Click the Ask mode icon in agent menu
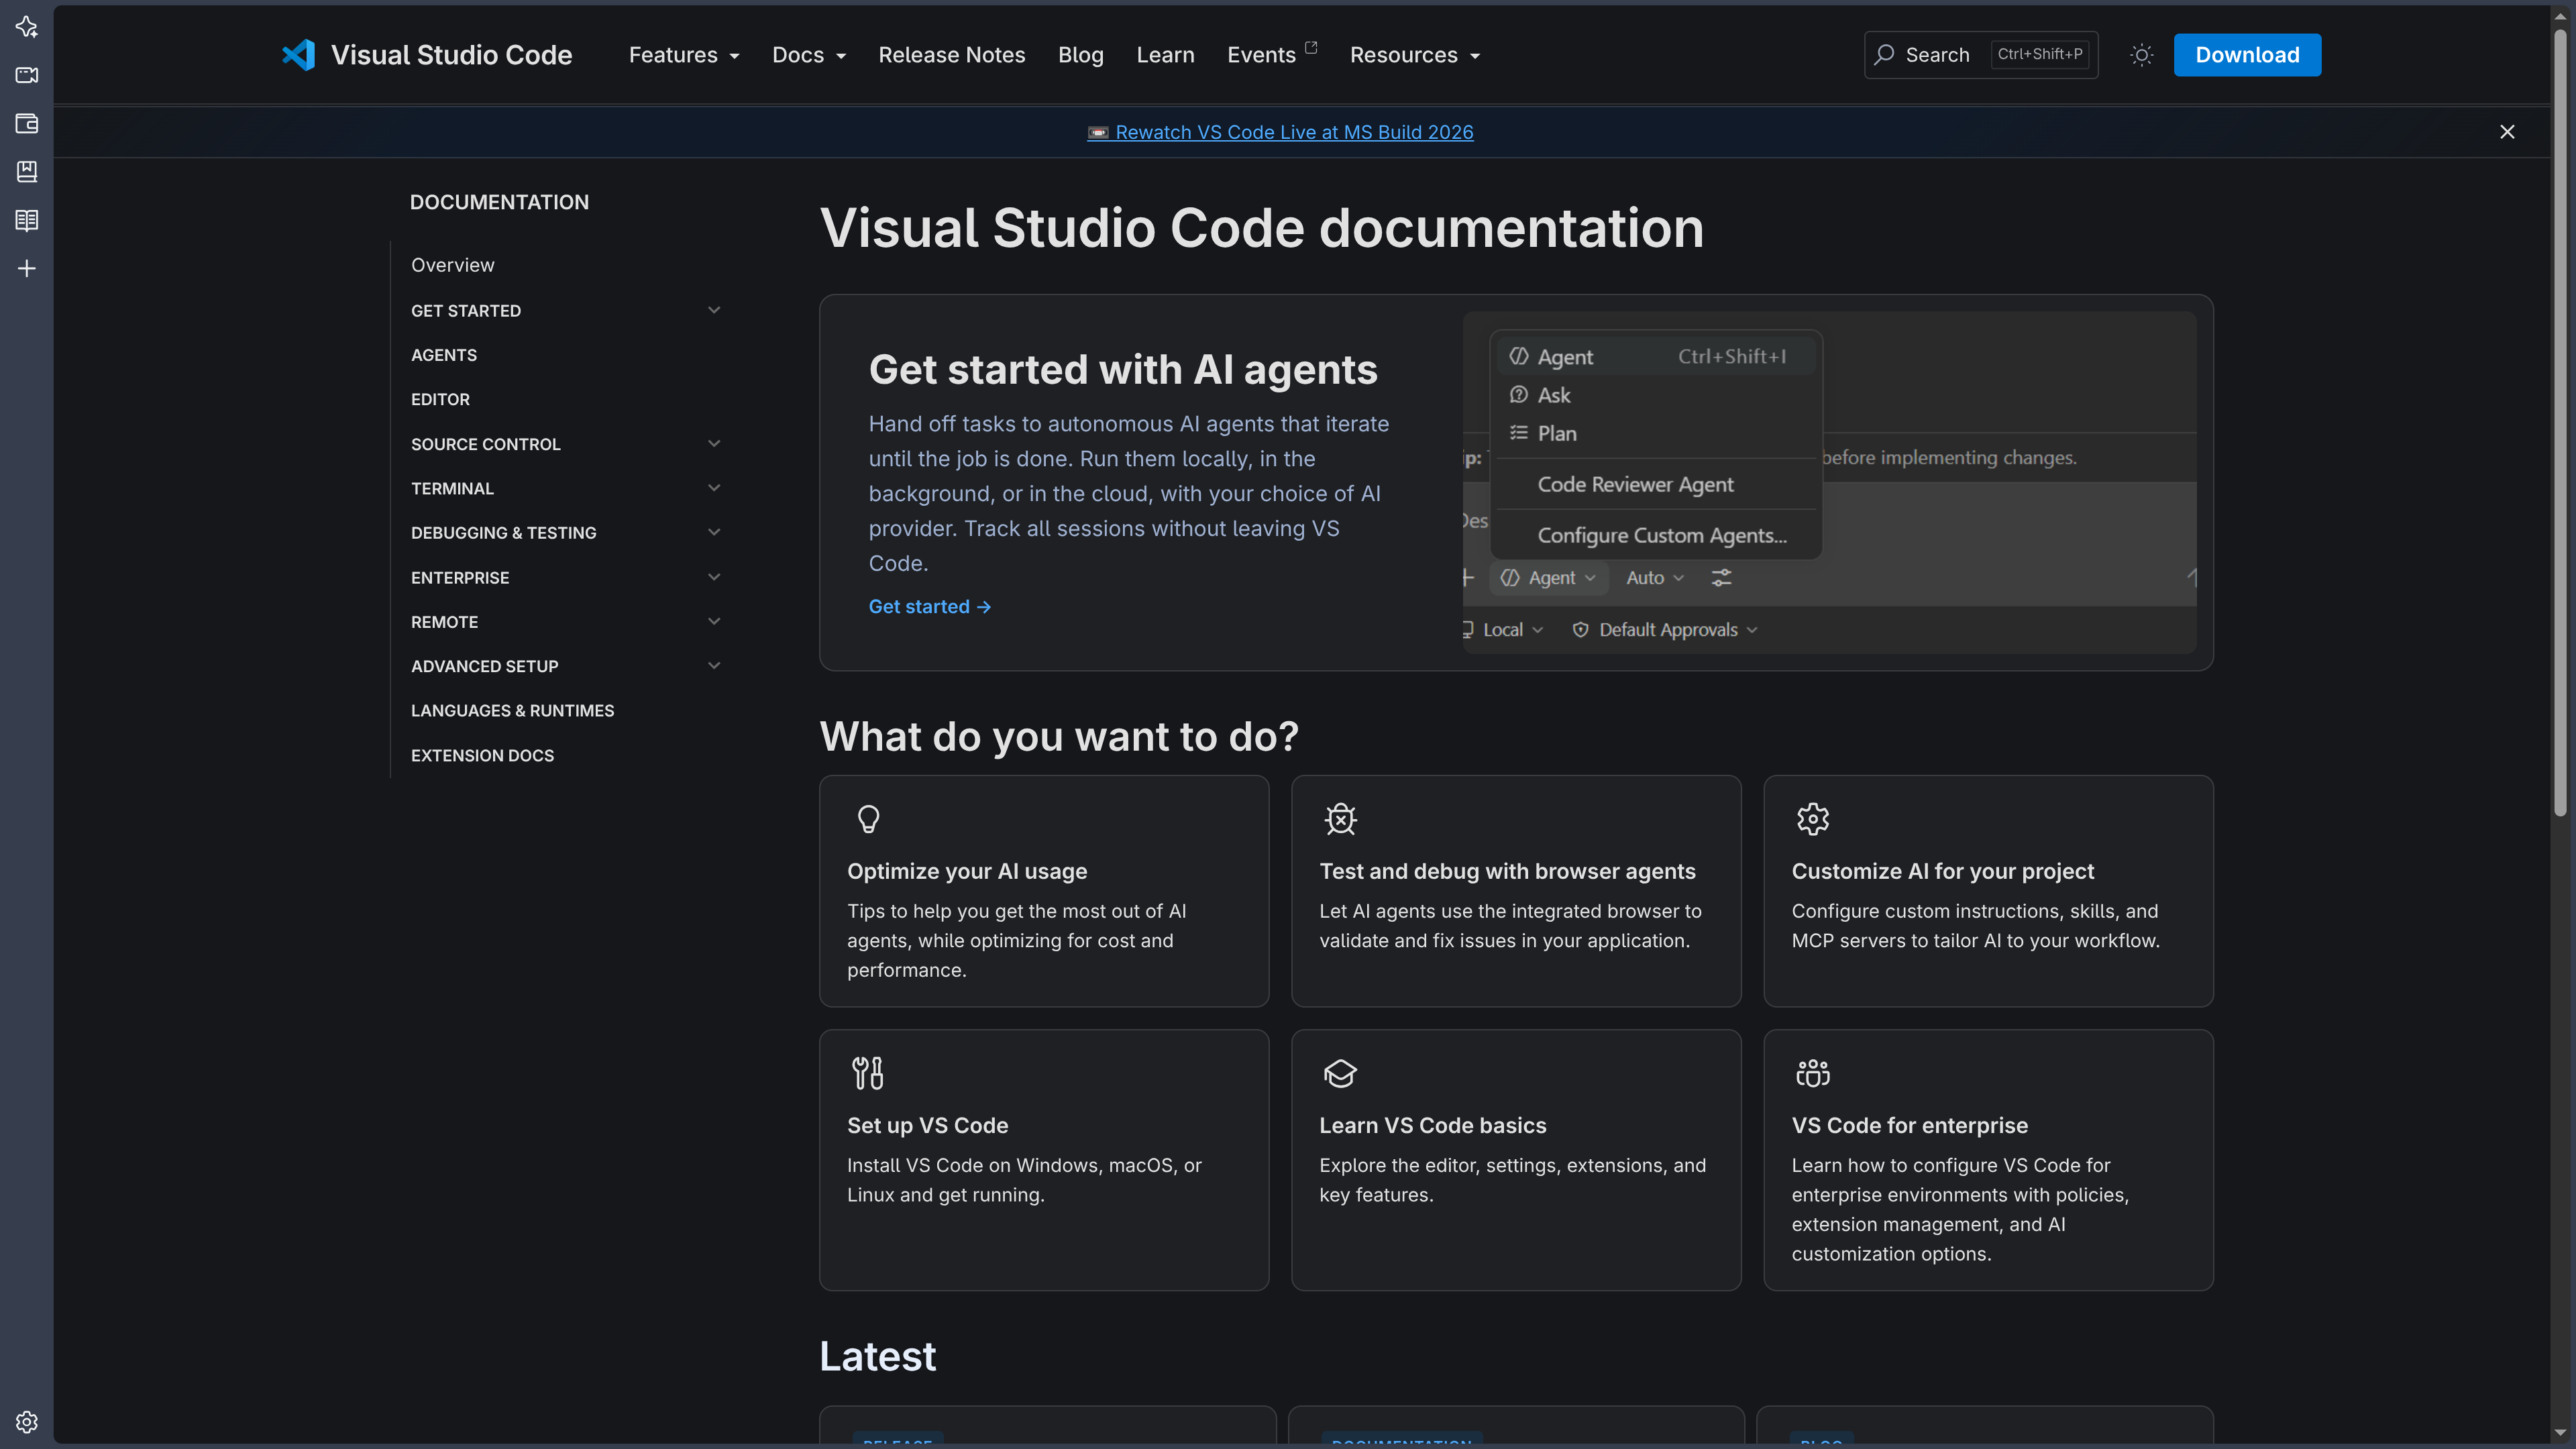 pyautogui.click(x=1518, y=395)
